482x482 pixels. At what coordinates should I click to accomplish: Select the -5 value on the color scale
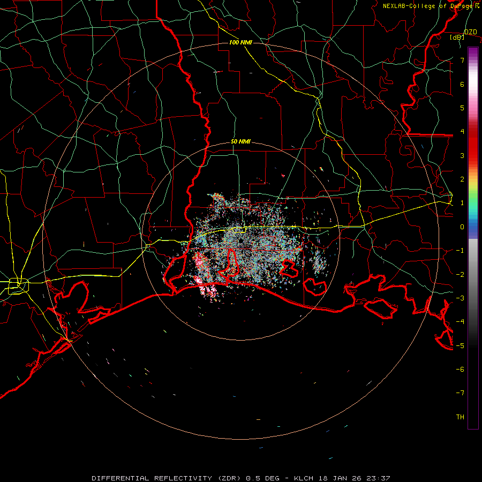tap(460, 345)
